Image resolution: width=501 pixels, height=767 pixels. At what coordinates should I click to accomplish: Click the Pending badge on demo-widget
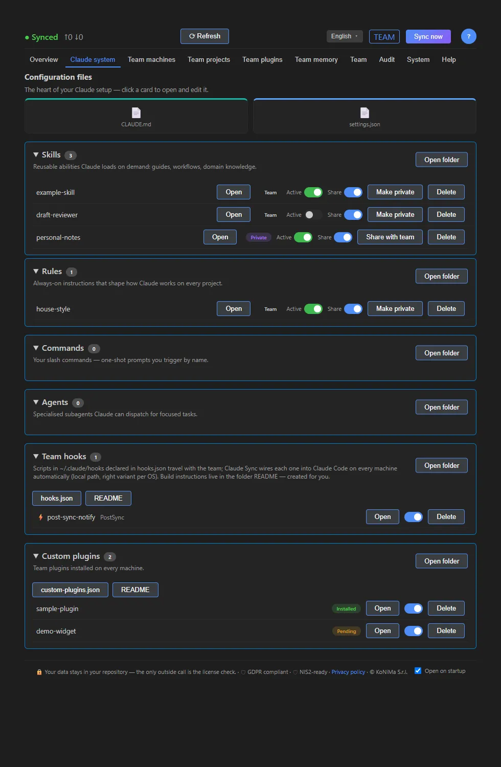(x=347, y=631)
